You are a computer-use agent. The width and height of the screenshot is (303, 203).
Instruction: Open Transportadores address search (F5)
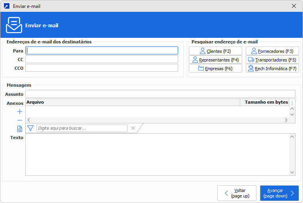click(x=272, y=60)
